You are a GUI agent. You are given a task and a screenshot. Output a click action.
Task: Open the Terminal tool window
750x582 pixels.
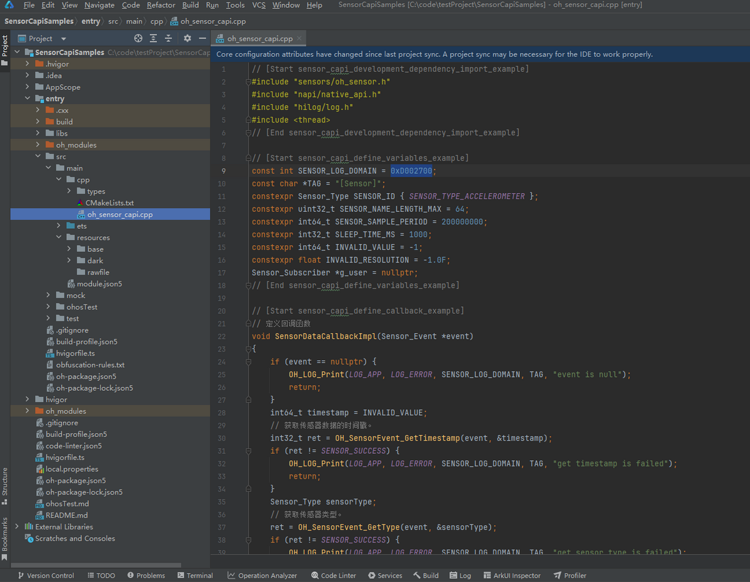click(x=194, y=575)
